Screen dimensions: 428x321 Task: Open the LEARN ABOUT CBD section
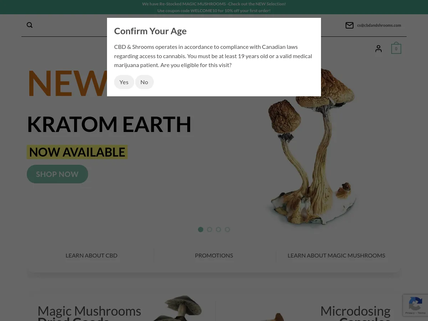pos(91,255)
